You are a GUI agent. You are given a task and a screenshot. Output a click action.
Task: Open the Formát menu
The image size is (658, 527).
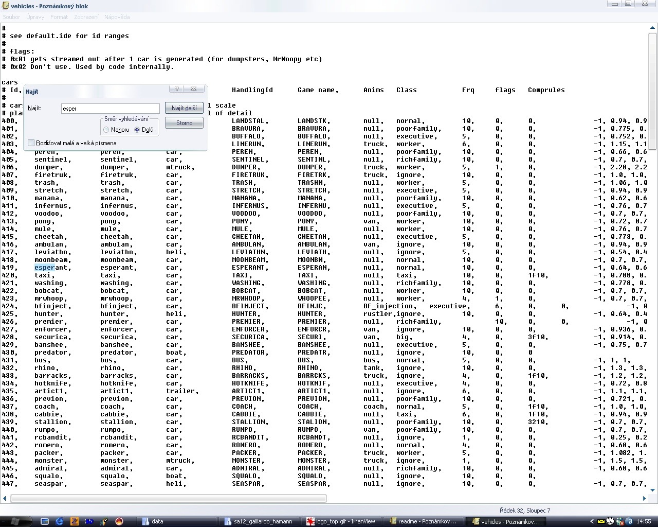point(59,17)
